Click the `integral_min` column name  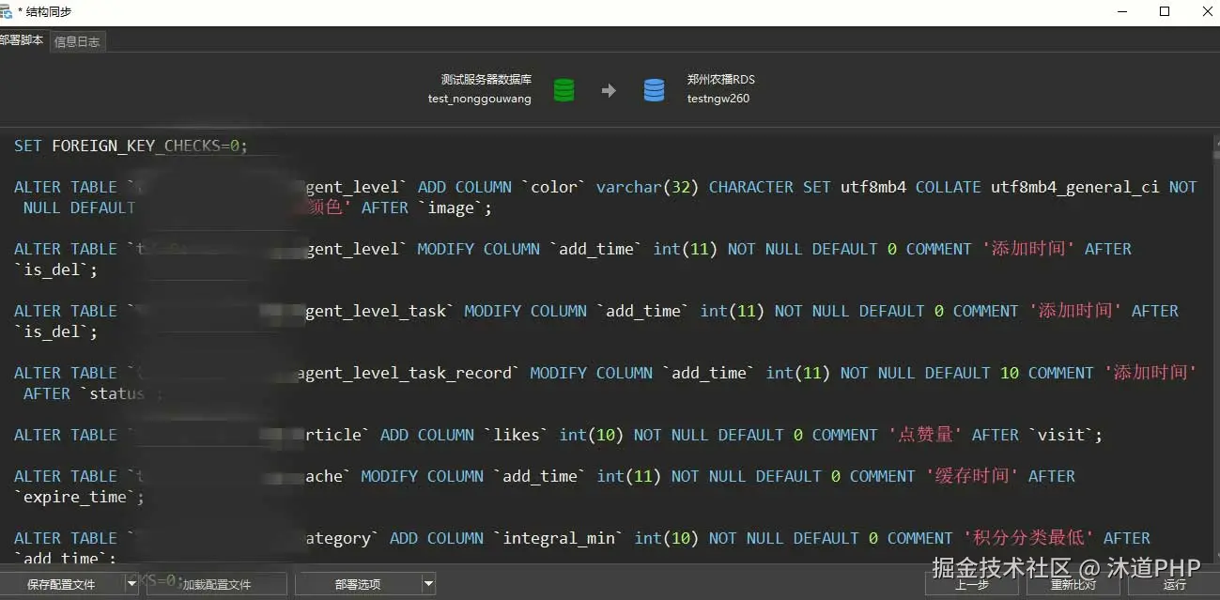pos(559,538)
